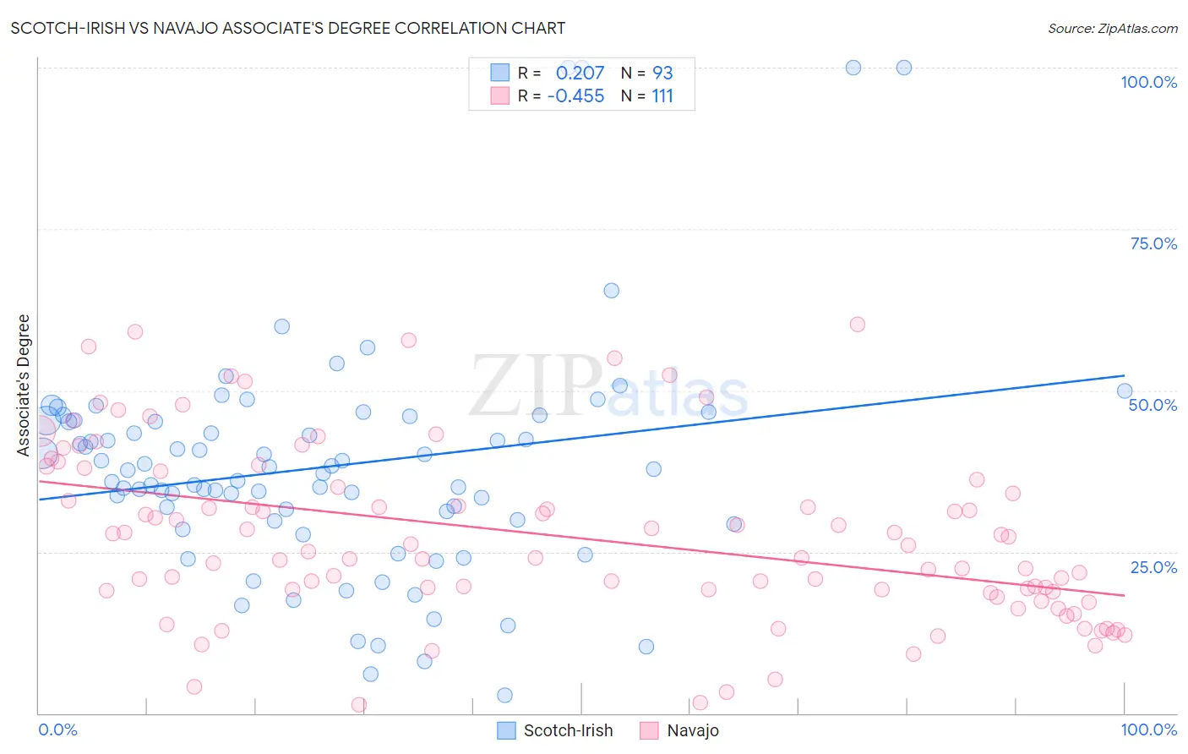Click the 0.0% x-axis label
This screenshot has width=1188, height=754.
tap(57, 729)
